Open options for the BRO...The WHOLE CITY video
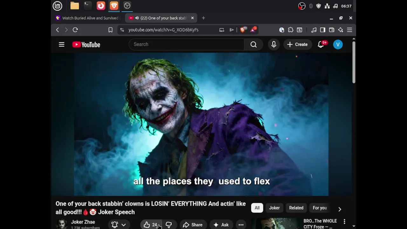This screenshot has height=229, width=407. tap(344, 221)
